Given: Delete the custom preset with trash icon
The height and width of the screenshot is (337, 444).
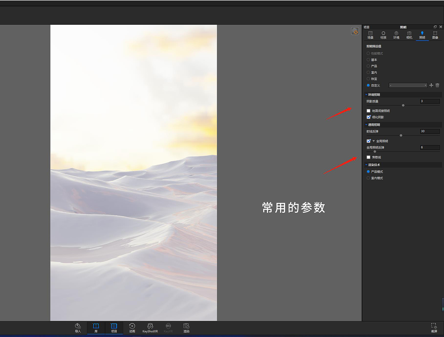Looking at the screenshot, I should (x=437, y=85).
